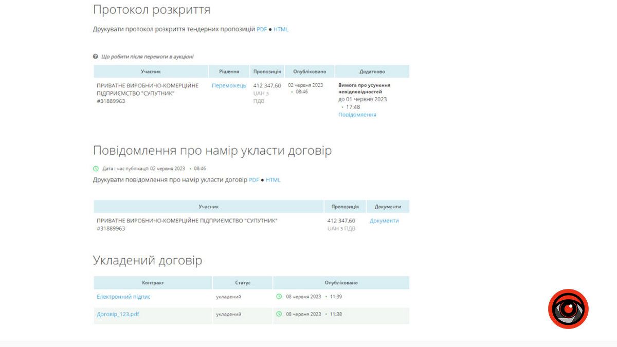This screenshot has height=347, width=617.
Task: Open HTML of повідомлення про намір
Action: click(273, 180)
